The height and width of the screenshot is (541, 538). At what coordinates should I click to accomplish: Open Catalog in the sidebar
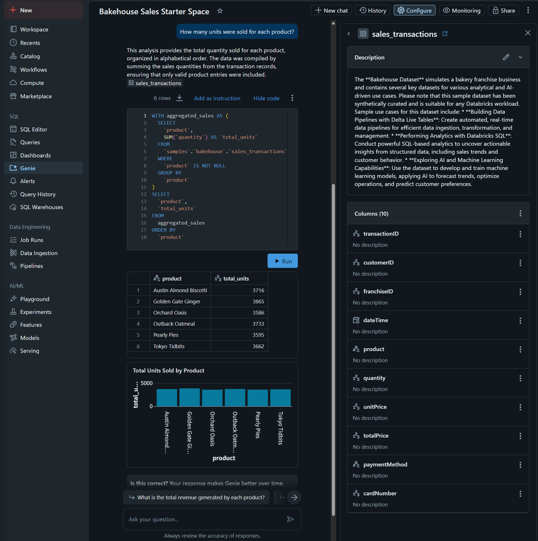point(43,56)
